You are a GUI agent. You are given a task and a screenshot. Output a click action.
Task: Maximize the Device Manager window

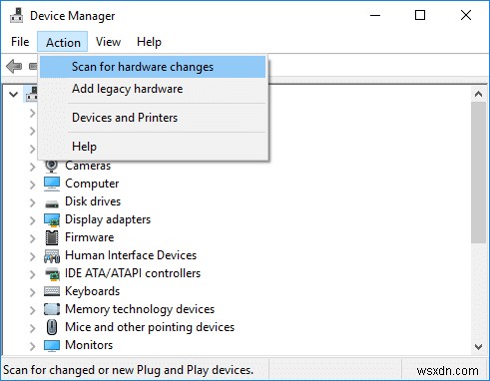[420, 15]
